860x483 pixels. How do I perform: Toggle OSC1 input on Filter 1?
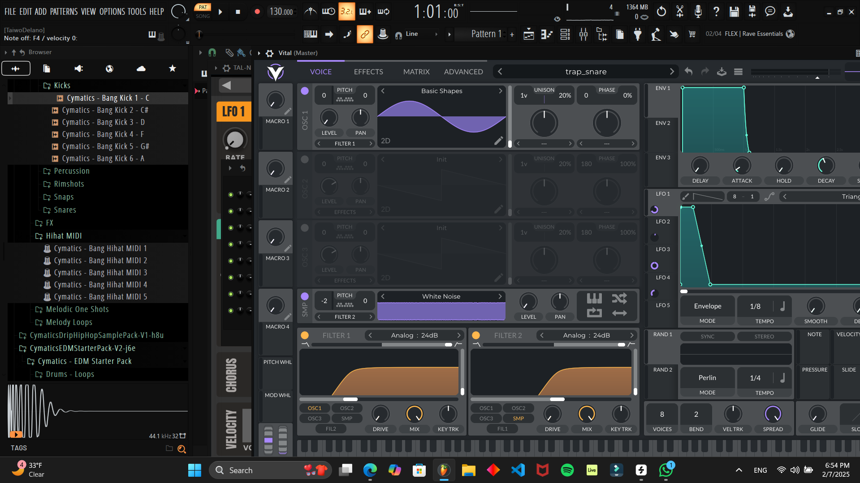point(315,408)
